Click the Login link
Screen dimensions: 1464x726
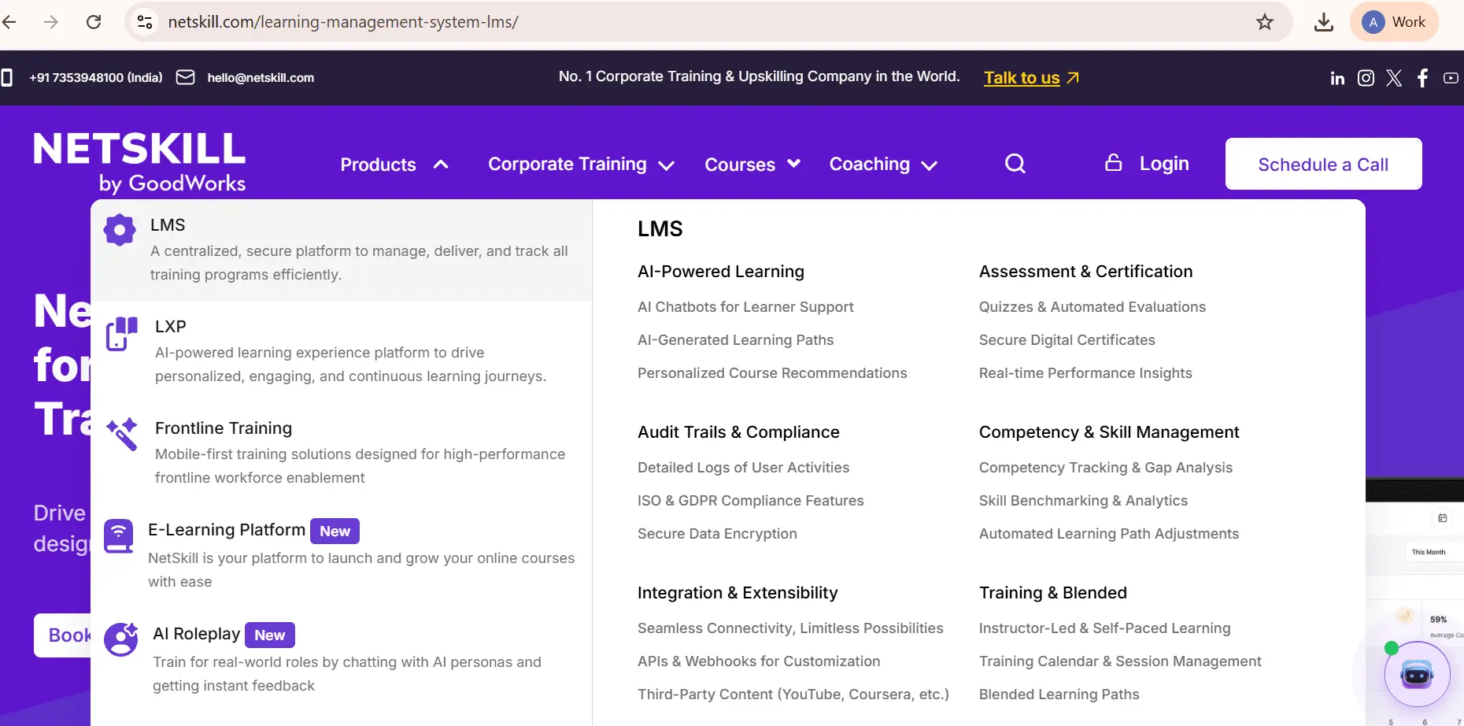pos(1148,164)
